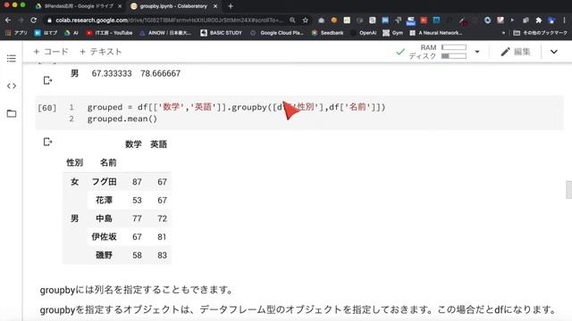
Task: Click the 中島 row label
Action: 104,218
